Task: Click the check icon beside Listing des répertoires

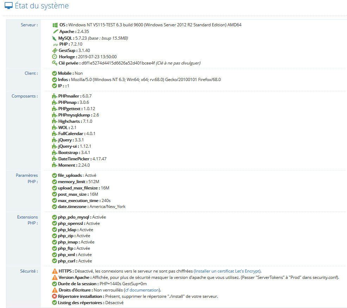Action: 54,303
